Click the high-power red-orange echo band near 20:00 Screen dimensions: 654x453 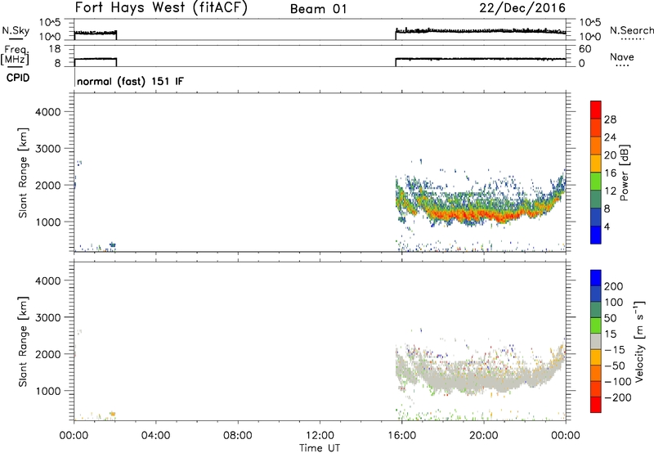[484, 215]
